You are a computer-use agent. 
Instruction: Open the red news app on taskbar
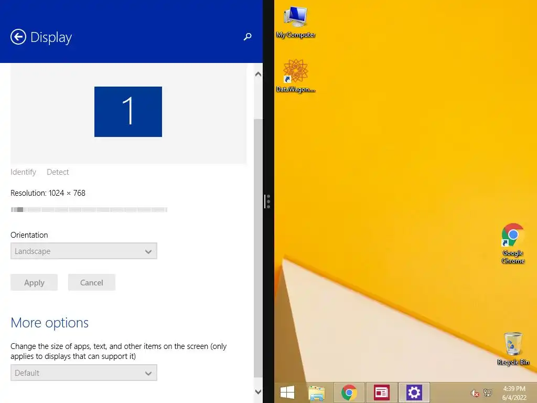point(382,393)
